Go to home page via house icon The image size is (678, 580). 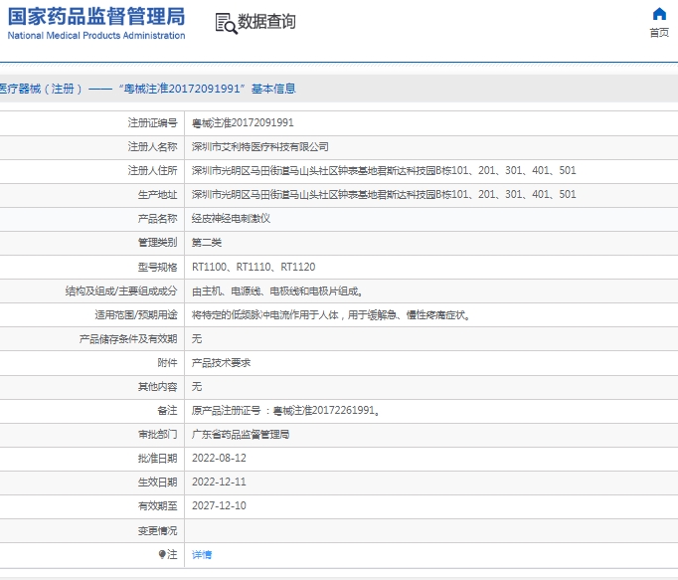tap(659, 14)
